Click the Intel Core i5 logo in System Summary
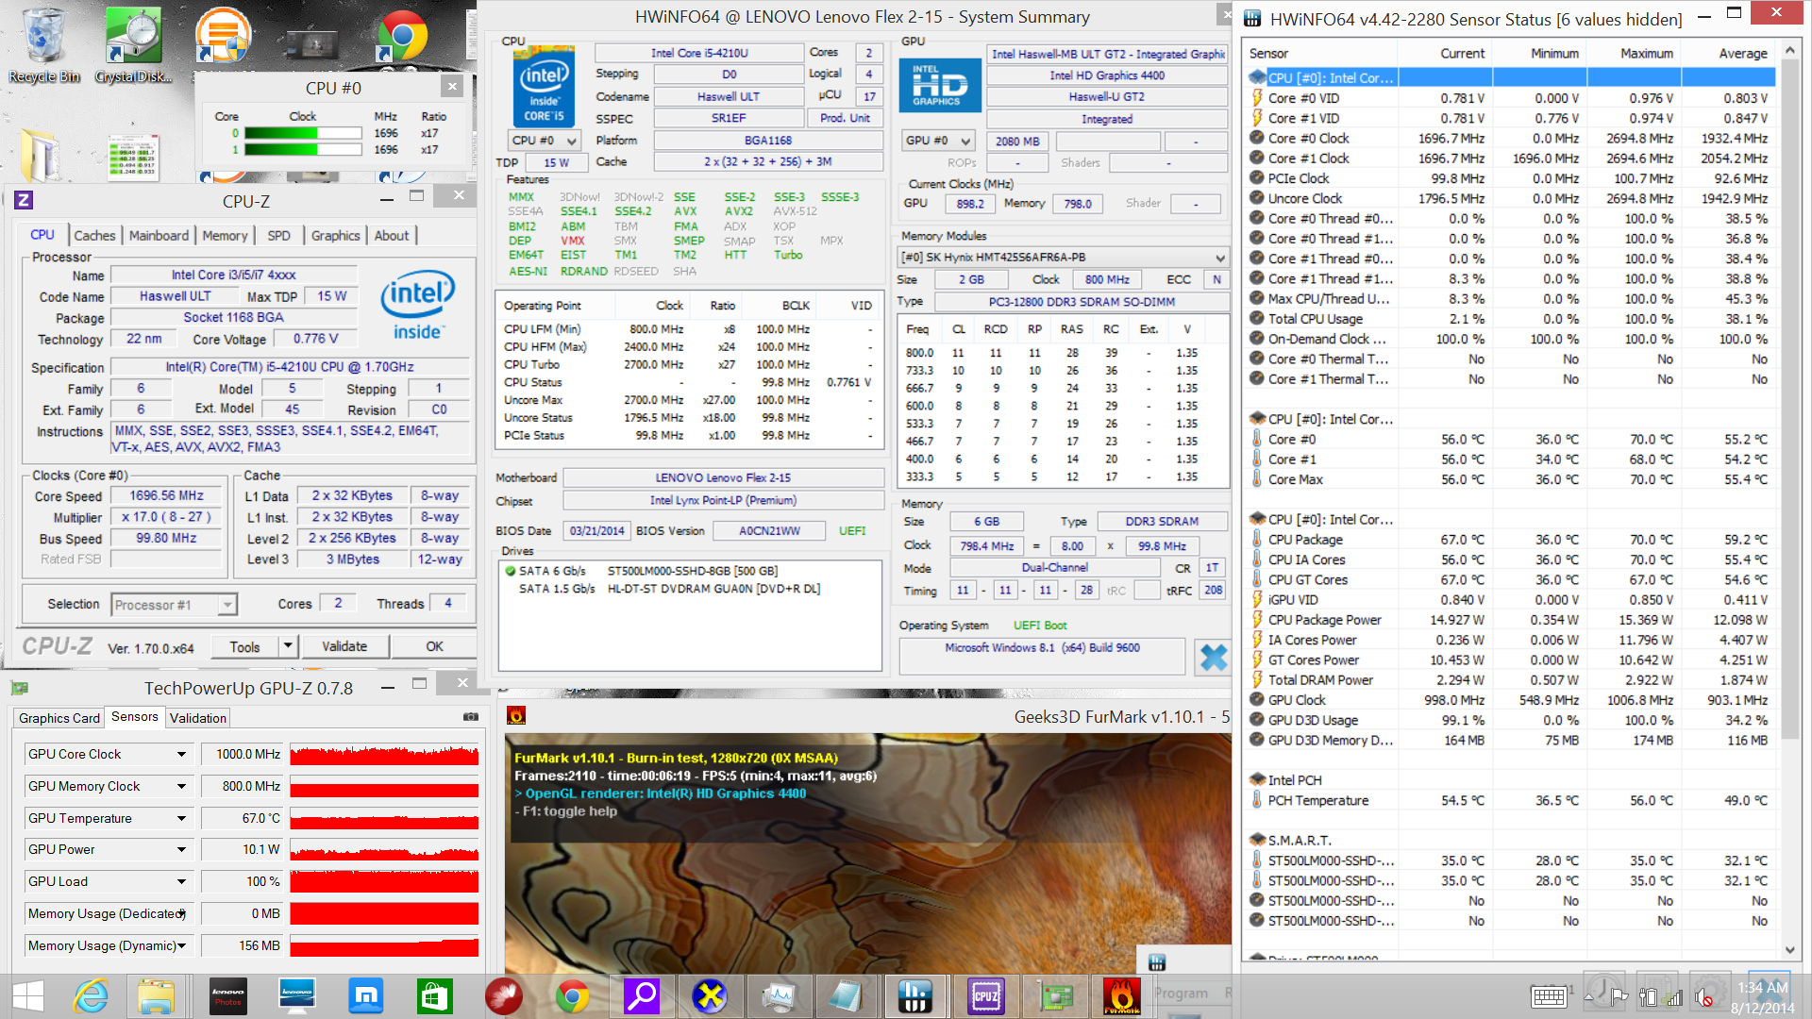The image size is (1812, 1019). 545,89
